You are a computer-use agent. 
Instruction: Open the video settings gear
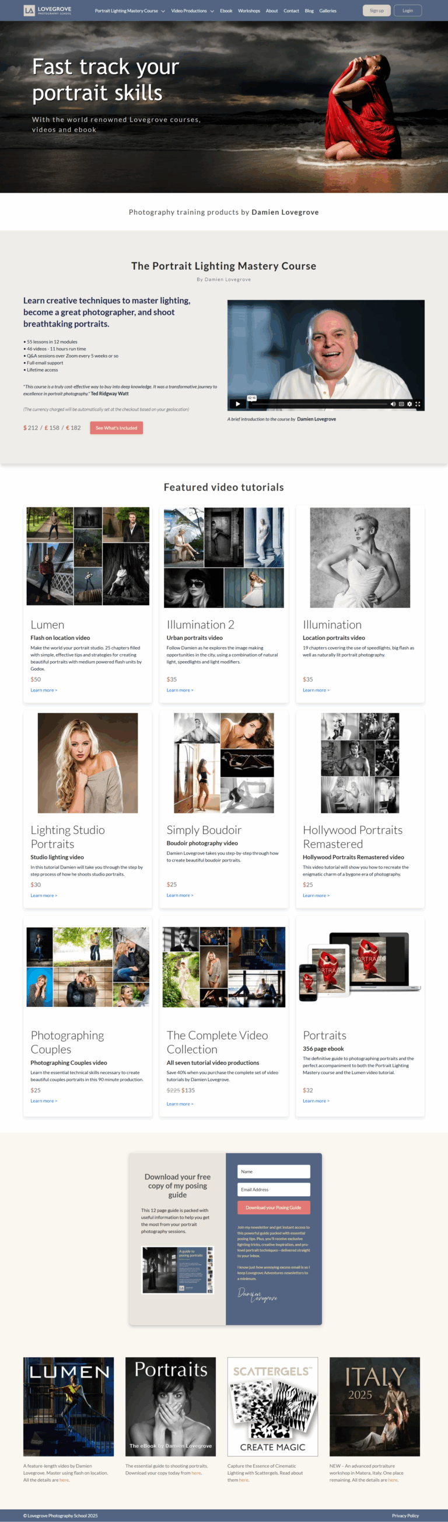(409, 404)
